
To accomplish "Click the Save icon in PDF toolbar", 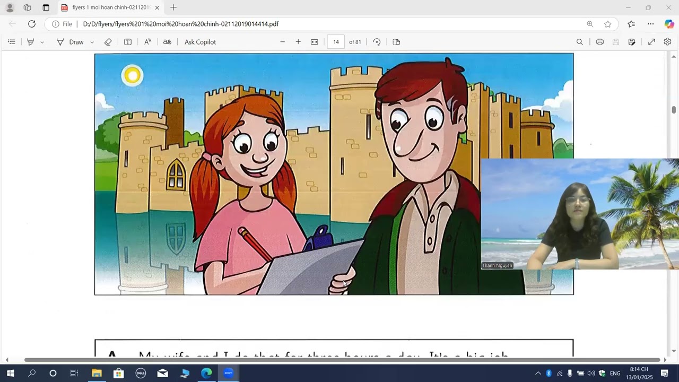I will [x=616, y=42].
